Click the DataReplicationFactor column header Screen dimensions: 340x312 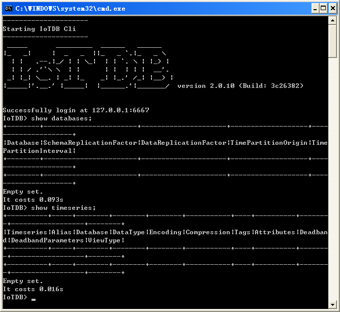click(183, 143)
